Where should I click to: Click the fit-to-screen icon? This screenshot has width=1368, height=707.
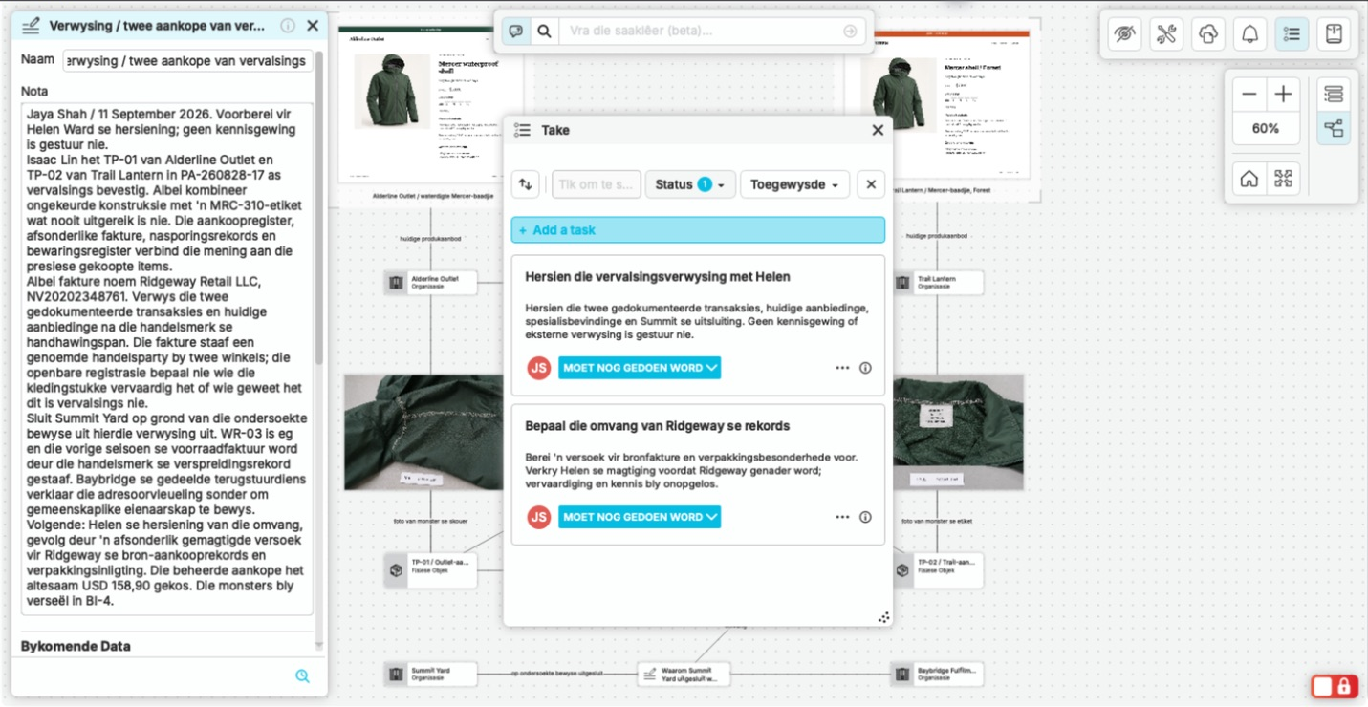click(1284, 179)
